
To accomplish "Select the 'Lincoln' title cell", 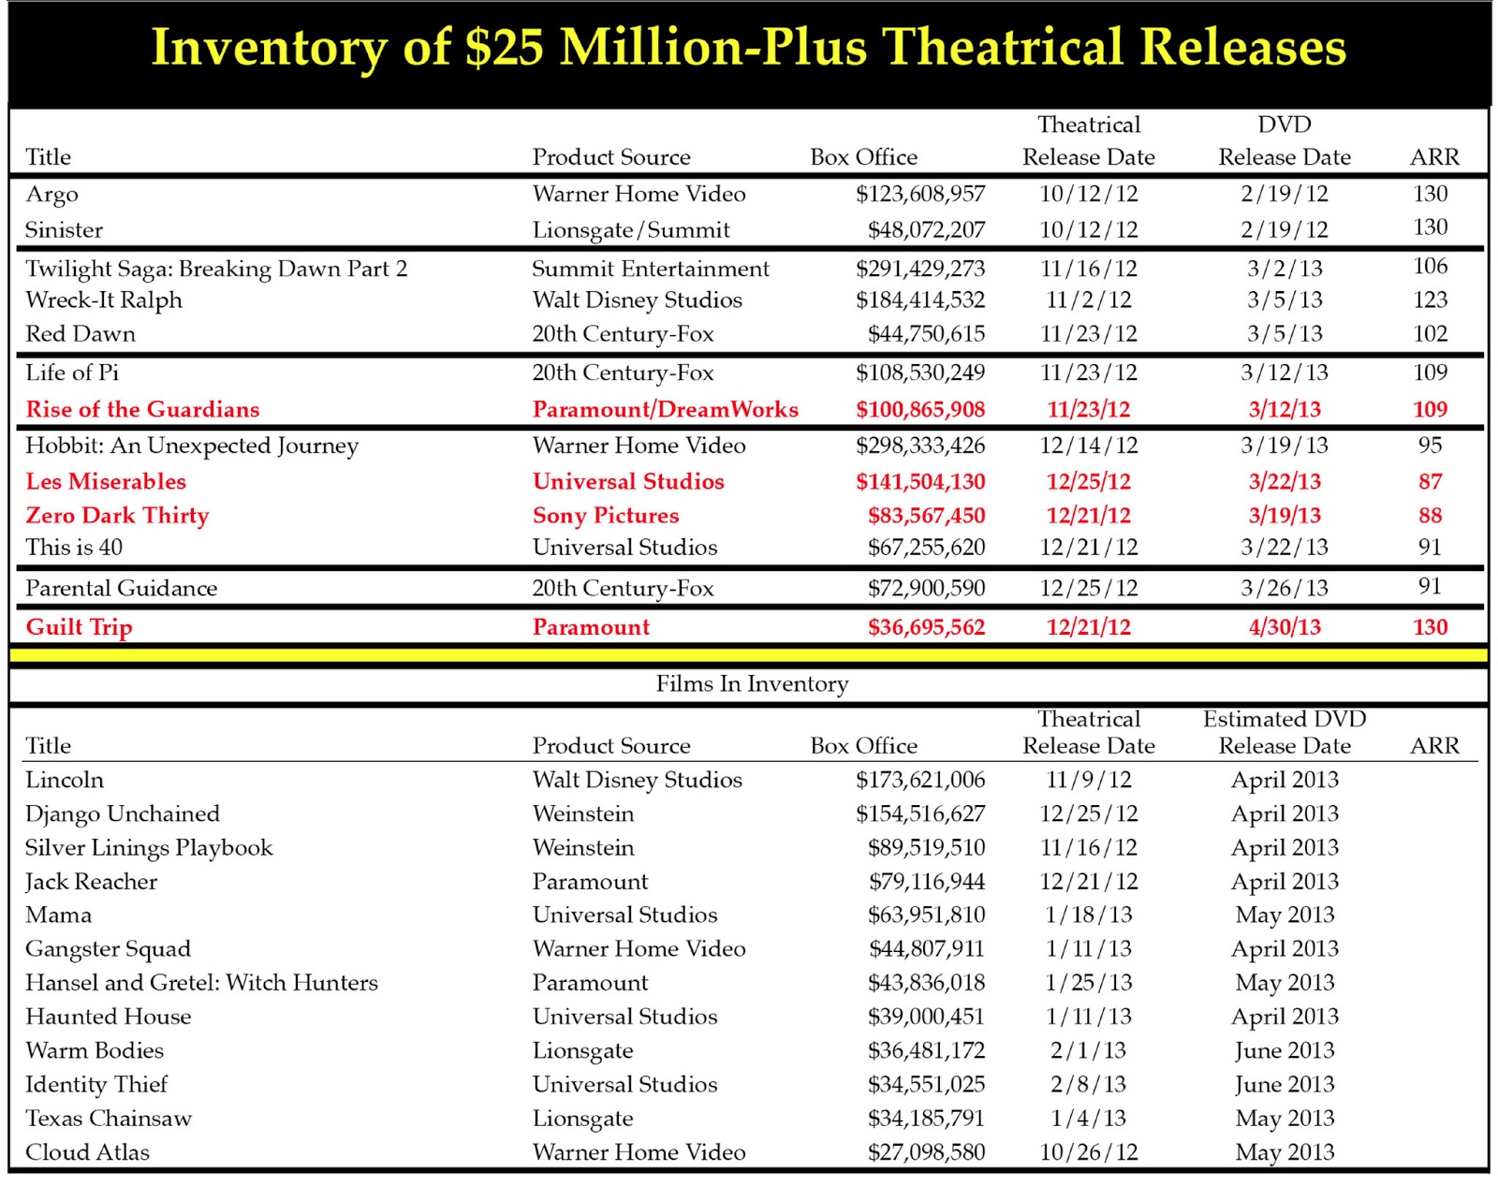I will tap(65, 780).
